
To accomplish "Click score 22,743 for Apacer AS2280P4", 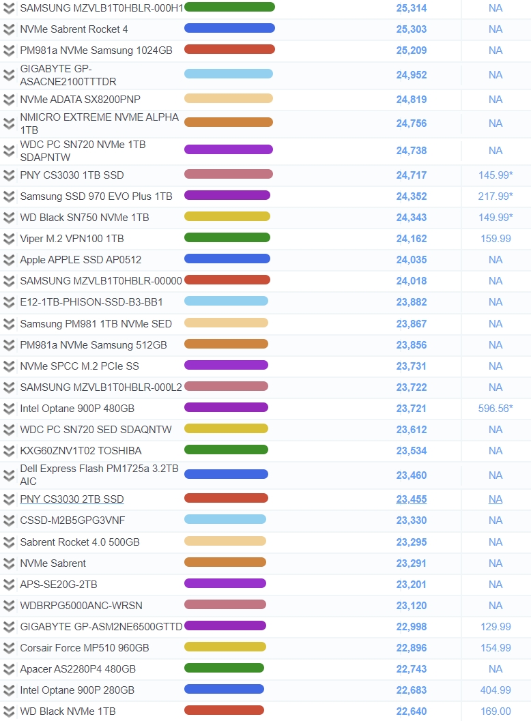I will tap(412, 669).
